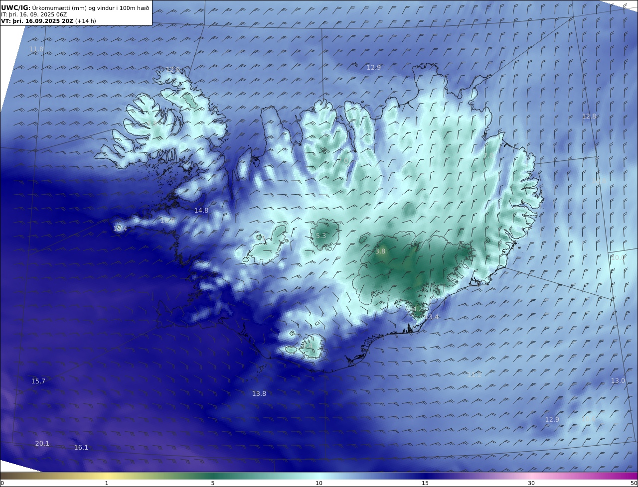Click the dark green segment of the colorbar
This screenshot has height=487, width=638.
(212, 476)
